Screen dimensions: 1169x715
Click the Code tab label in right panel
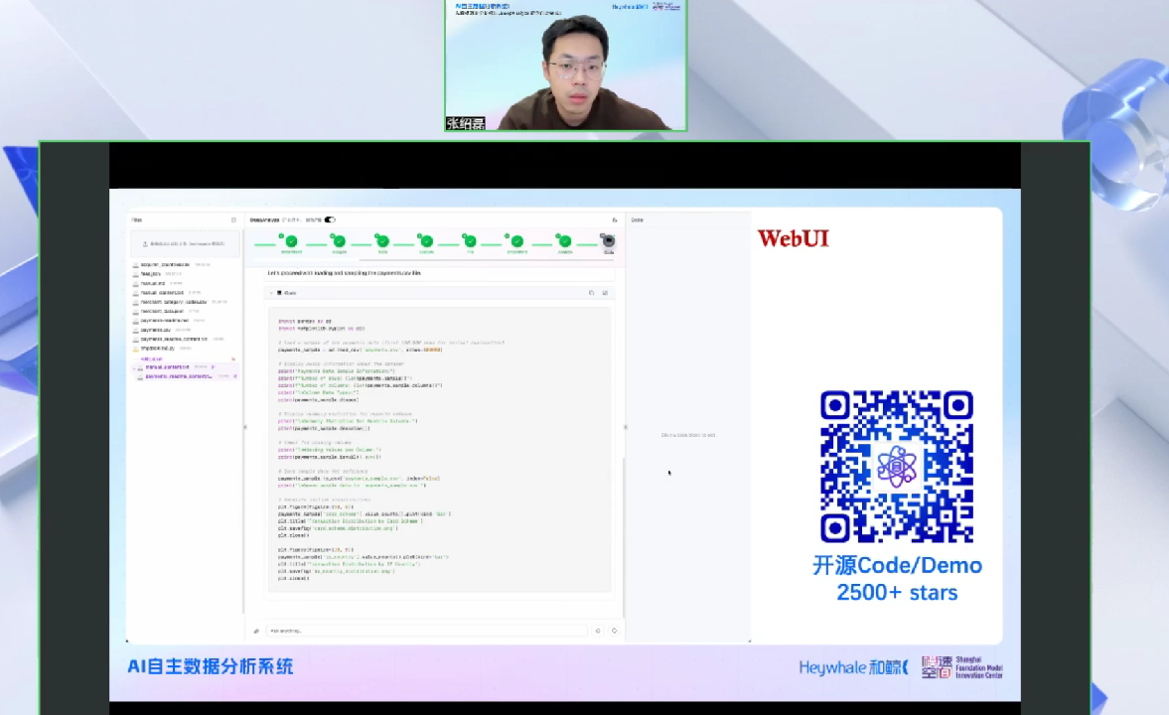(638, 219)
